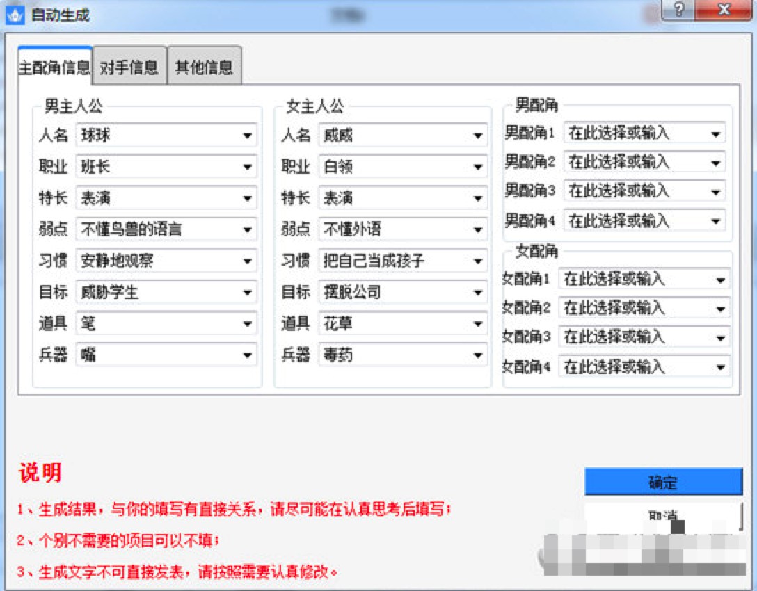Close the 自动生成 dialog window

pyautogui.click(x=723, y=9)
